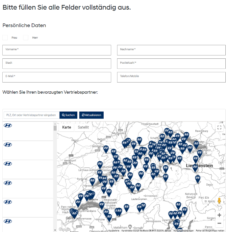Click into the Stadt field

click(57, 64)
